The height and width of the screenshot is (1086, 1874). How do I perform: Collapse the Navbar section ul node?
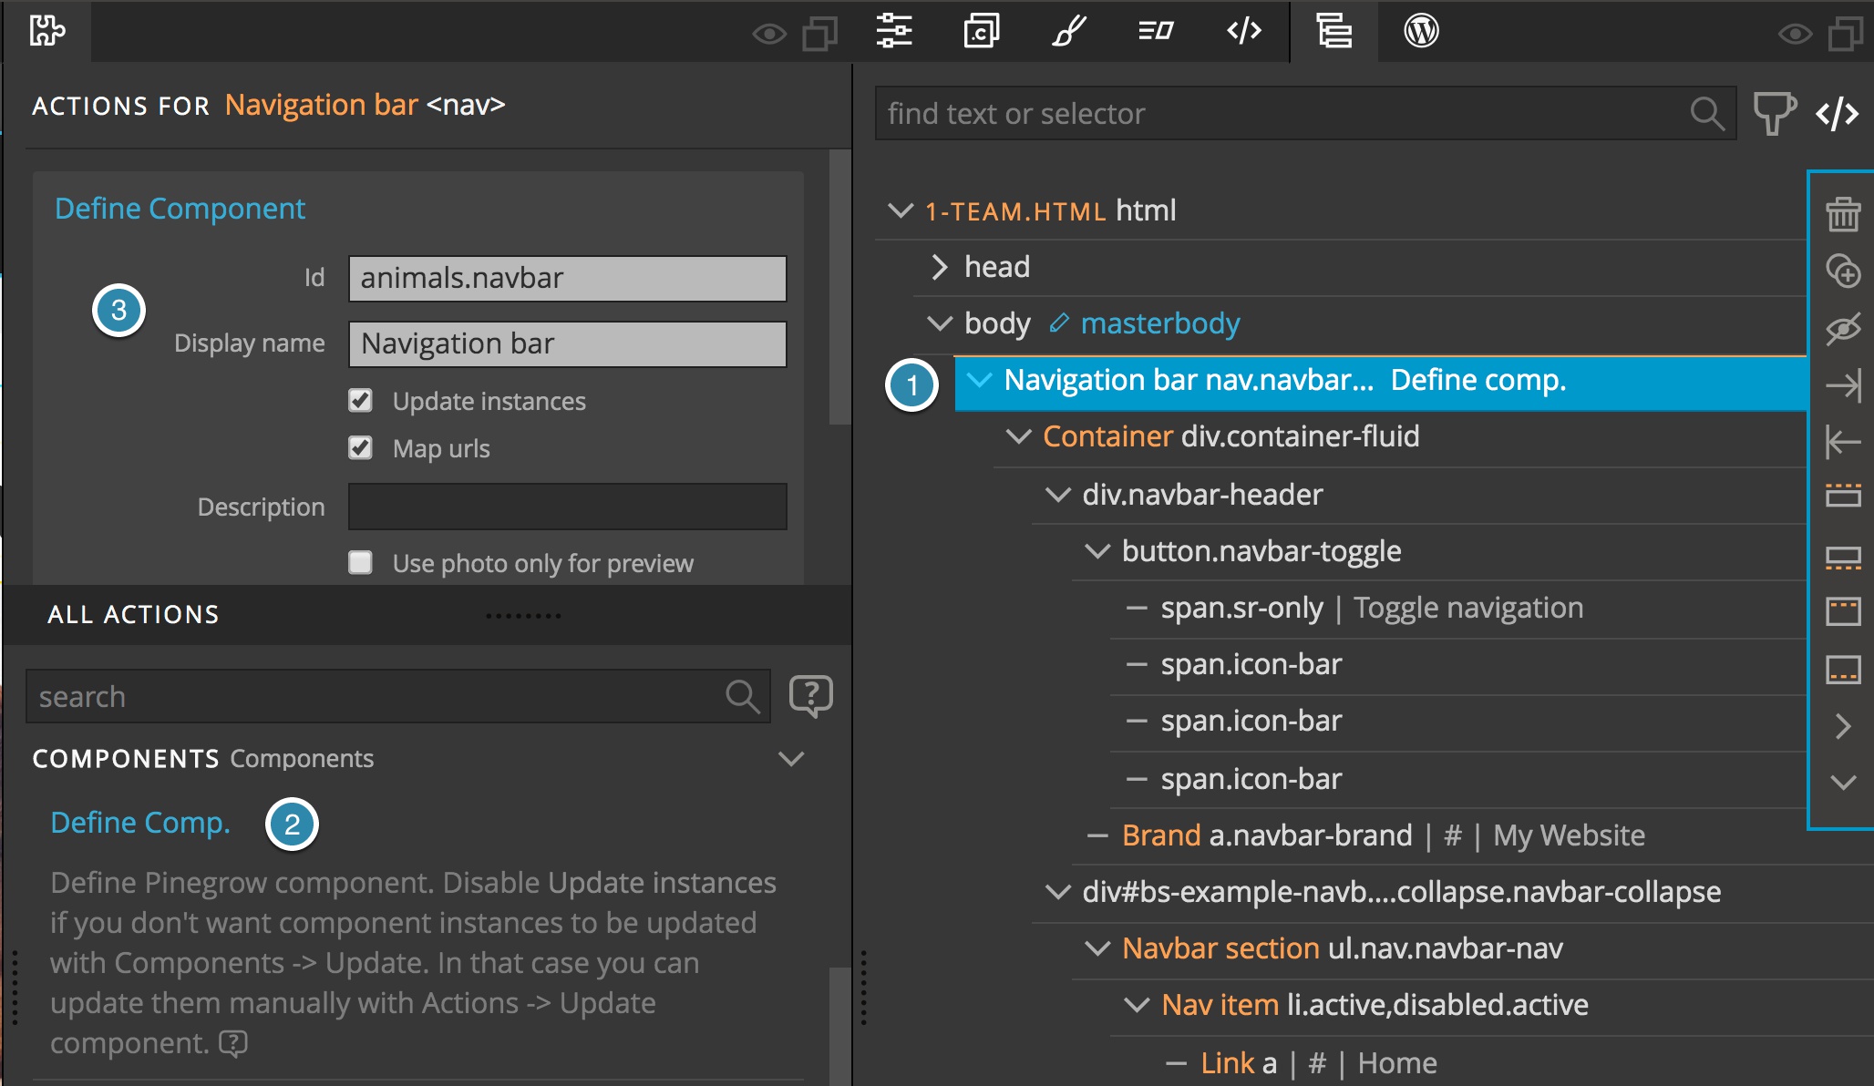coord(1097,948)
